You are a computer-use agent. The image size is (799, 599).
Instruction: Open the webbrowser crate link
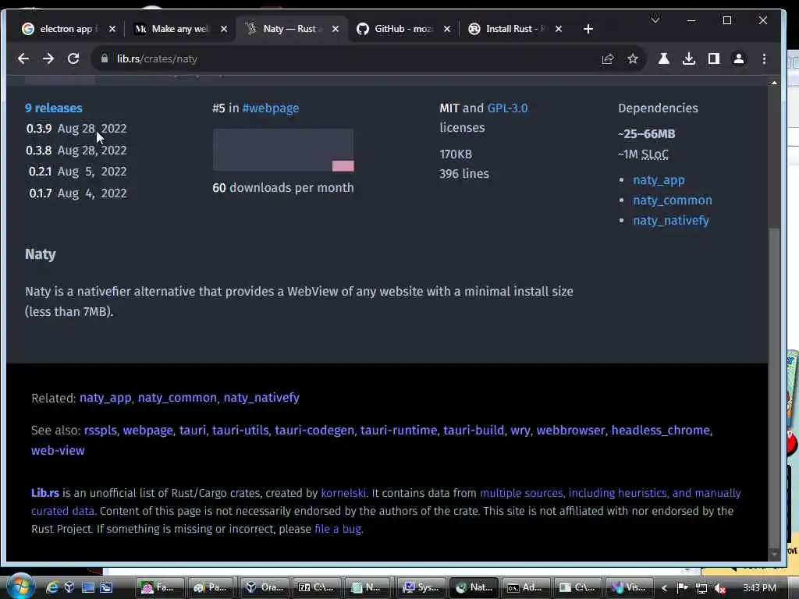[570, 431]
